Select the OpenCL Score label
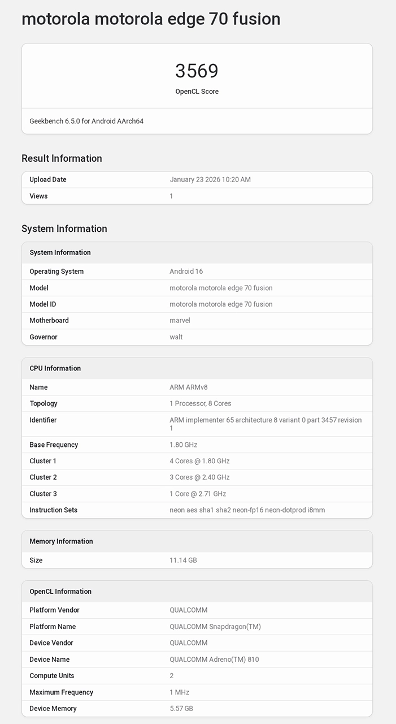The height and width of the screenshot is (724, 396). [x=197, y=92]
